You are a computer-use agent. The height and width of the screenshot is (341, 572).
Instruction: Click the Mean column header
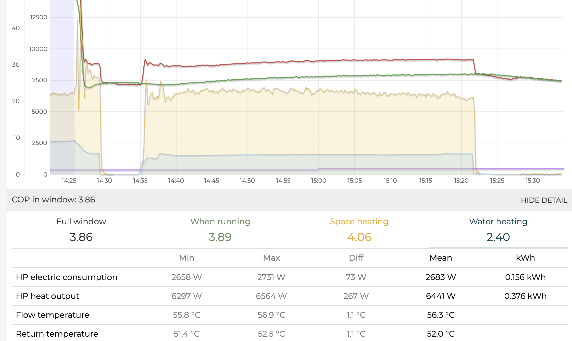(x=441, y=258)
